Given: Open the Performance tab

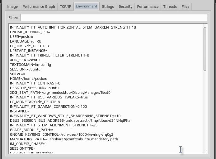Looking at the screenshot, I should click(x=148, y=7).
